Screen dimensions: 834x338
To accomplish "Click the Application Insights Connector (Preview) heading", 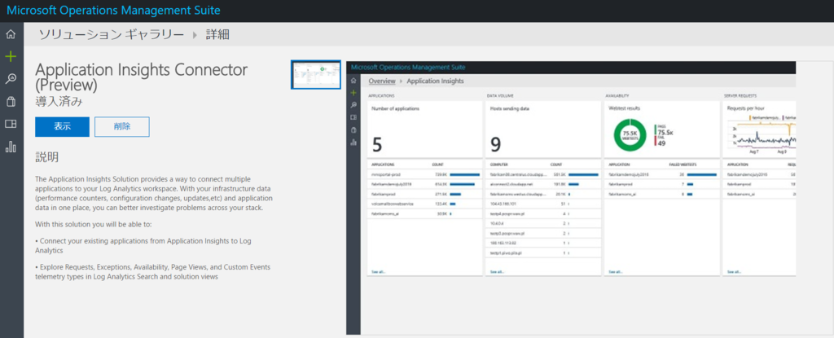I will coord(142,77).
